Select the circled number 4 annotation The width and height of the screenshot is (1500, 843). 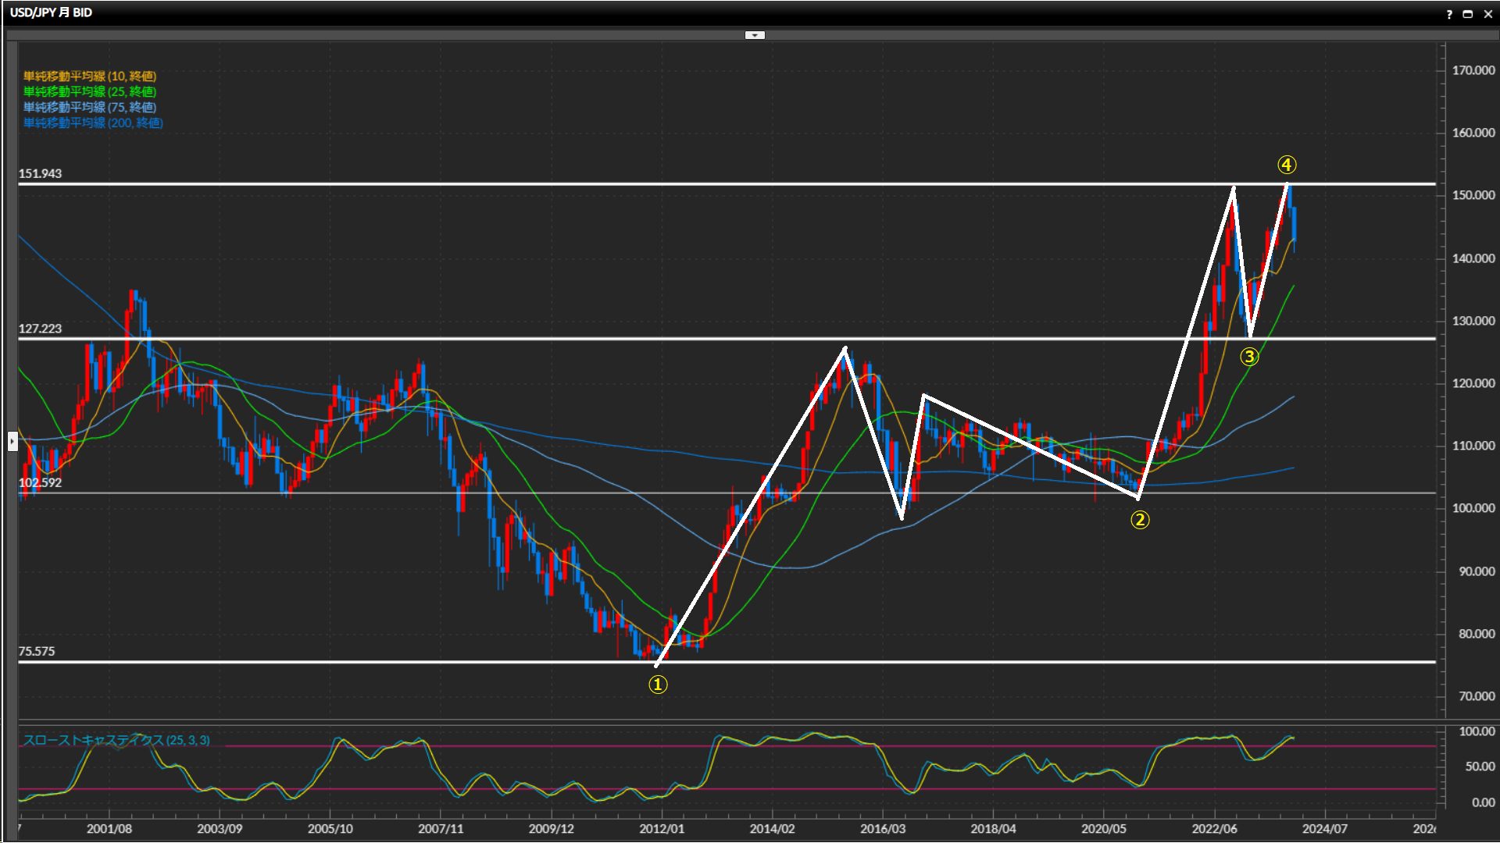click(x=1287, y=165)
